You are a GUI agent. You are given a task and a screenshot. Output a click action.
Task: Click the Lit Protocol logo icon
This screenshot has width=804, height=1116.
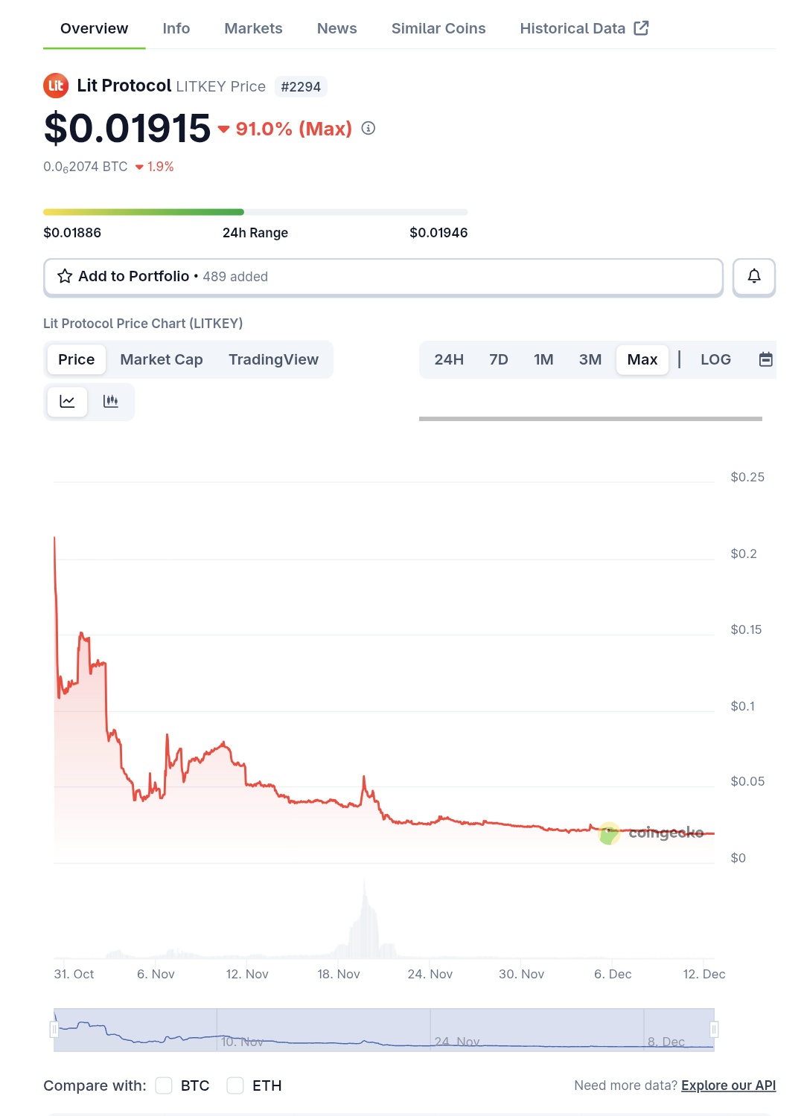[x=56, y=86]
